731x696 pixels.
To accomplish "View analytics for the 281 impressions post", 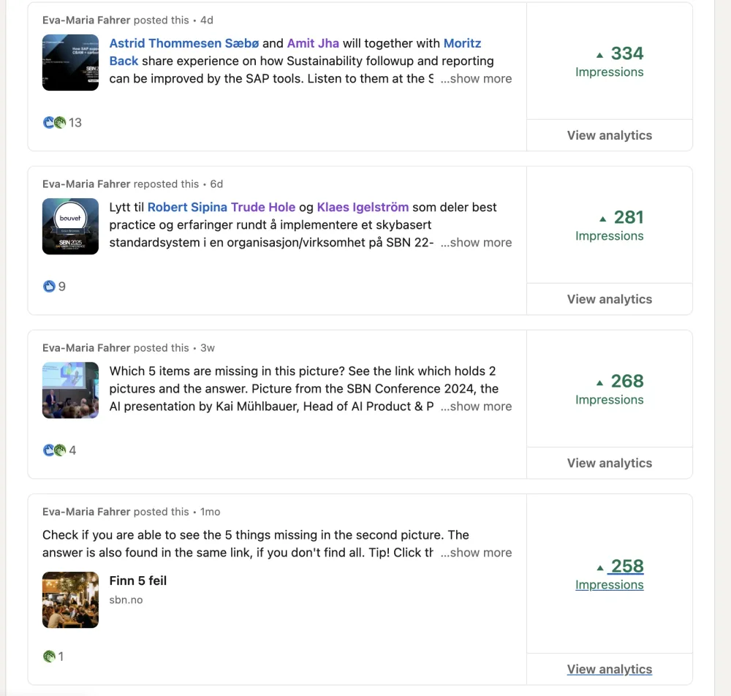I will click(609, 299).
